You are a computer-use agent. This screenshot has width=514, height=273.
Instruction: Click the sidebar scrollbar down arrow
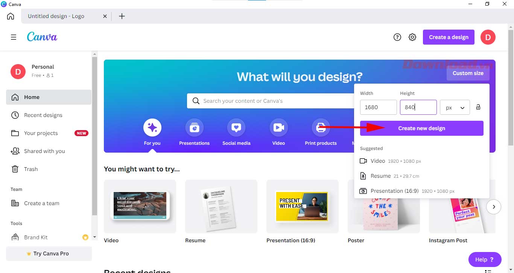[95, 237]
